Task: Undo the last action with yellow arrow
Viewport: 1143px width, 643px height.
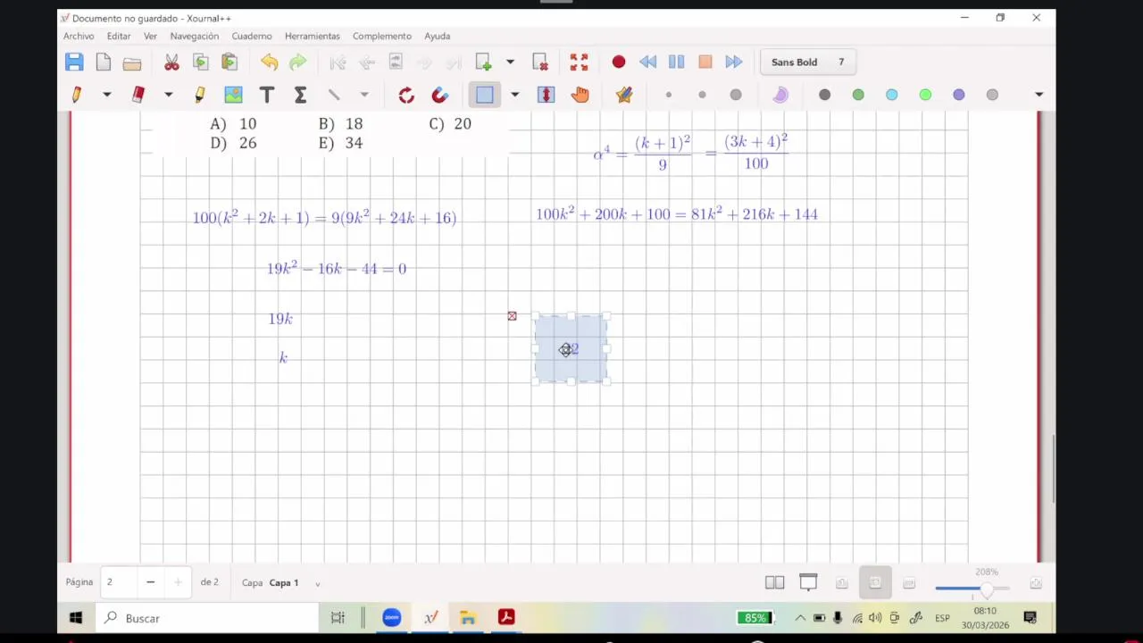Action: point(269,62)
